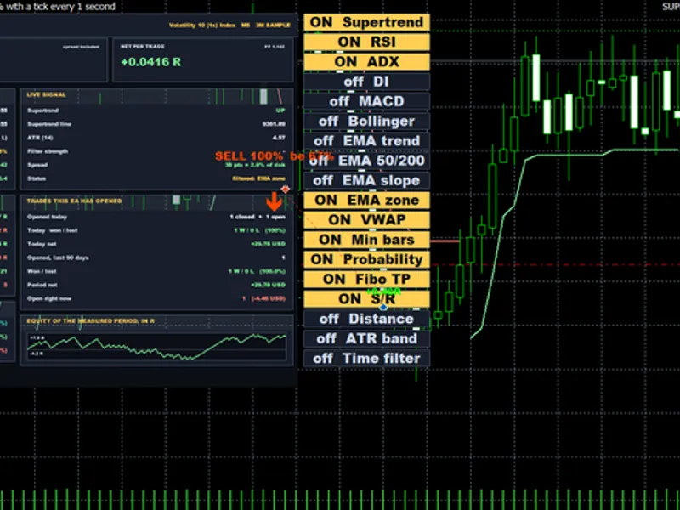Enable the Distance filter button
The image size is (680, 510).
coord(366,319)
